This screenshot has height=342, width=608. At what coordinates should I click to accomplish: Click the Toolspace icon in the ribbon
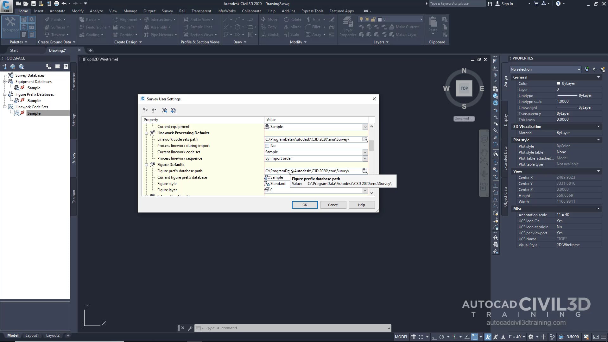tap(10, 24)
